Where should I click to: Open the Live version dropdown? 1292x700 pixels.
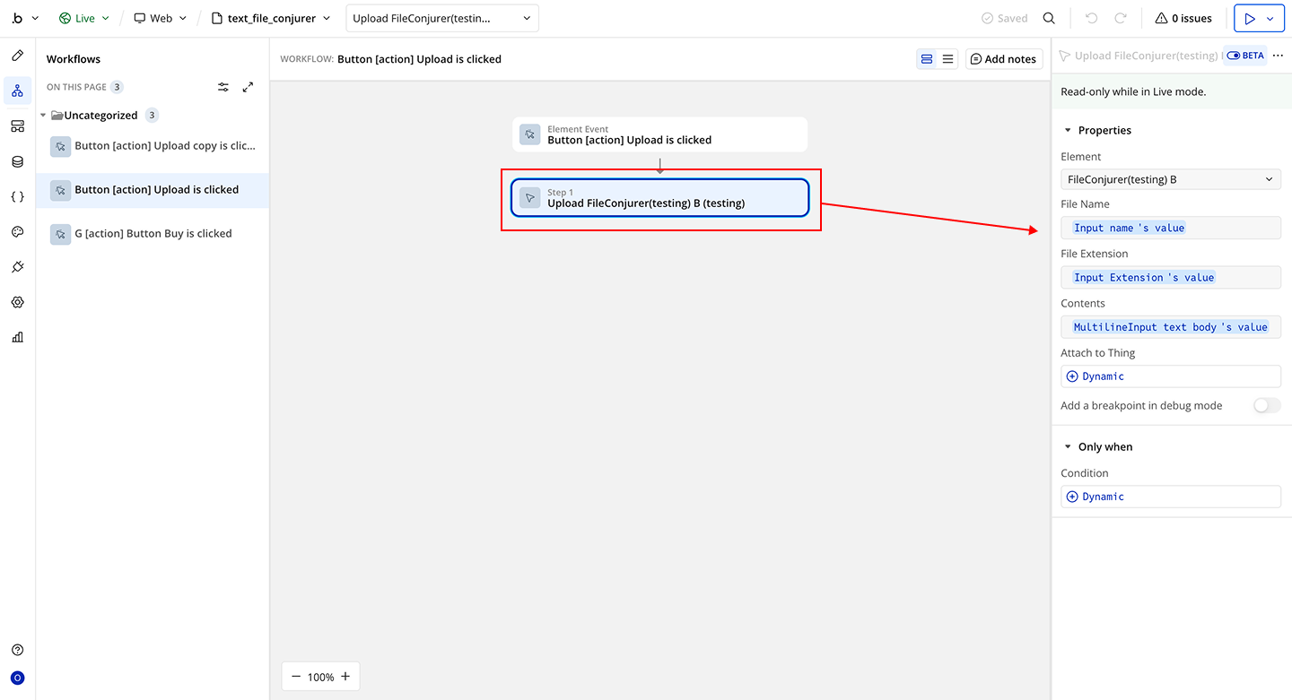tap(84, 18)
